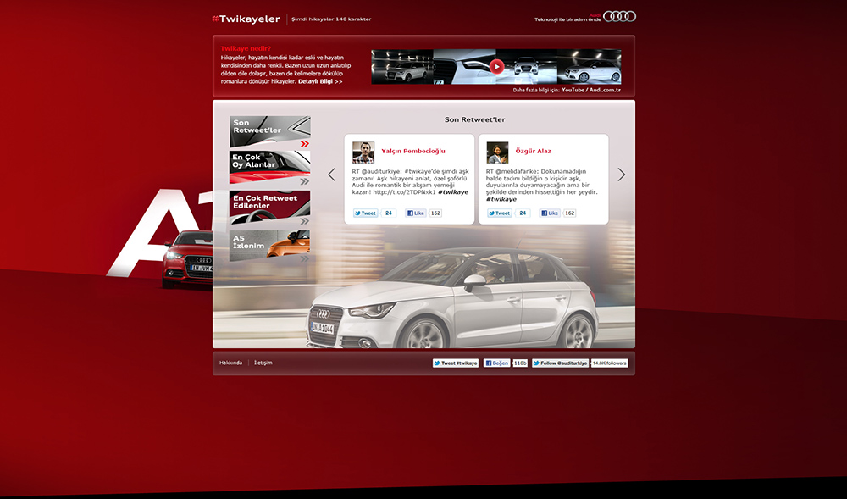Open Yalçın Pembecioğlu's name link
847x499 pixels.
pyautogui.click(x=413, y=151)
